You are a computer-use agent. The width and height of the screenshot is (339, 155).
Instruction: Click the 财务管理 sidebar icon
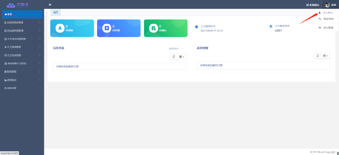[x=5, y=72]
